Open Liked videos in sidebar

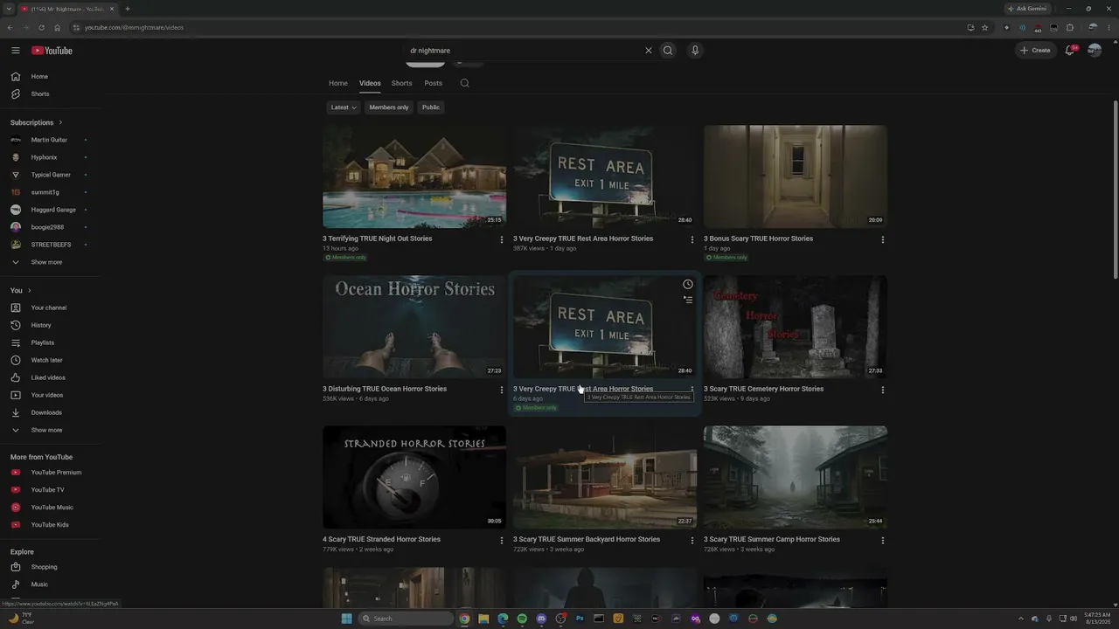pyautogui.click(x=50, y=377)
